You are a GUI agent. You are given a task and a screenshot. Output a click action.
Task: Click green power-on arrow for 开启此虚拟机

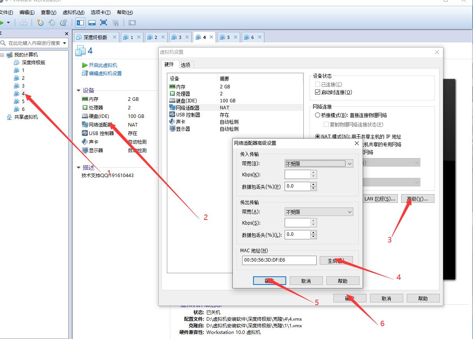[85, 65]
